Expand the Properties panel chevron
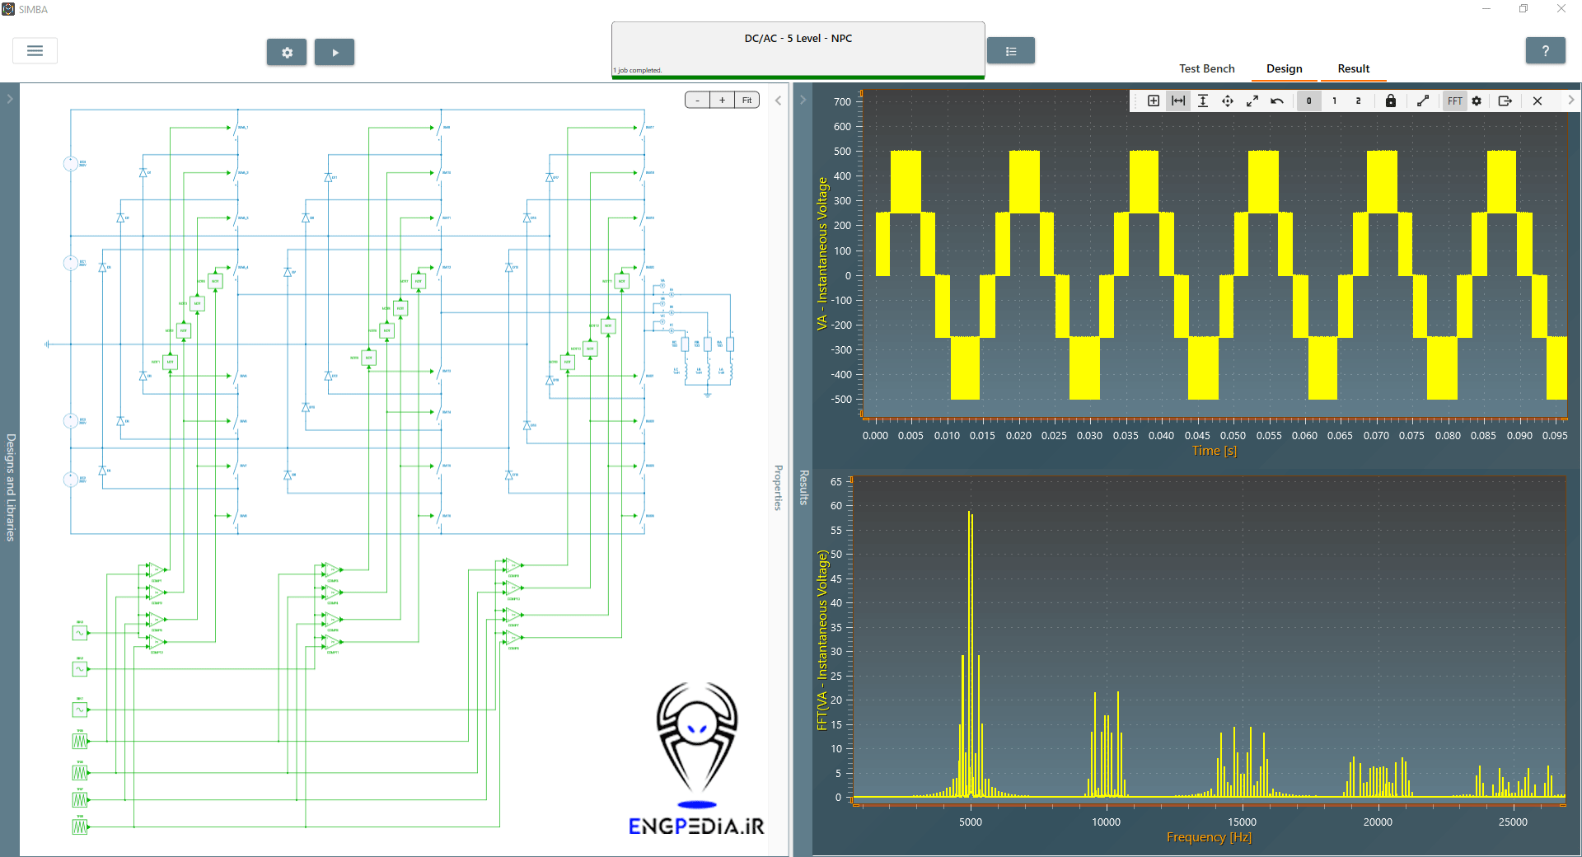 pos(778,101)
